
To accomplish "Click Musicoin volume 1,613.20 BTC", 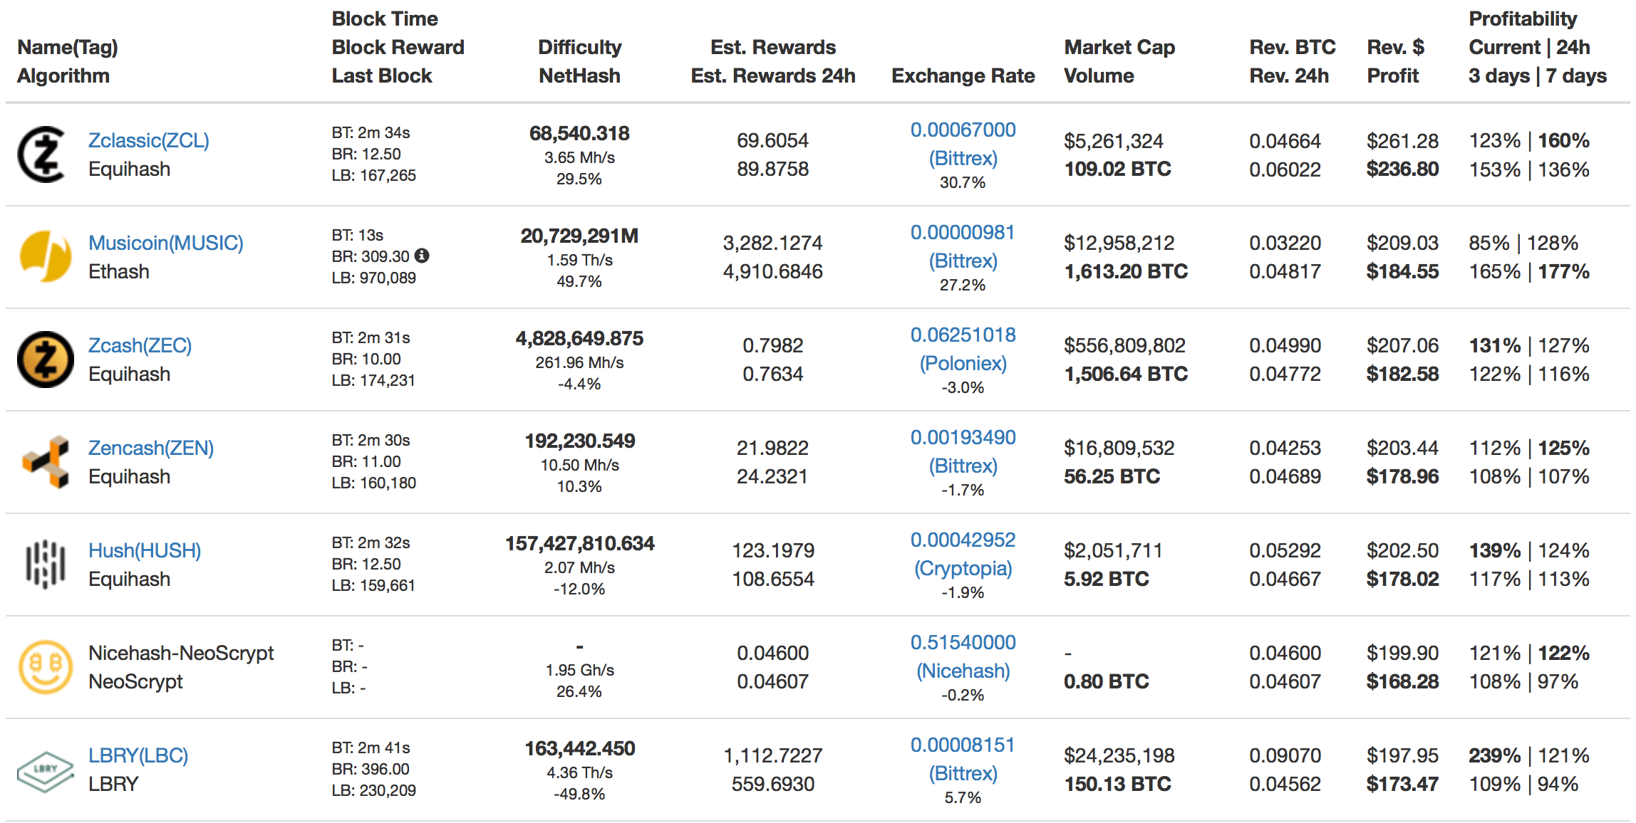I will click(1126, 272).
